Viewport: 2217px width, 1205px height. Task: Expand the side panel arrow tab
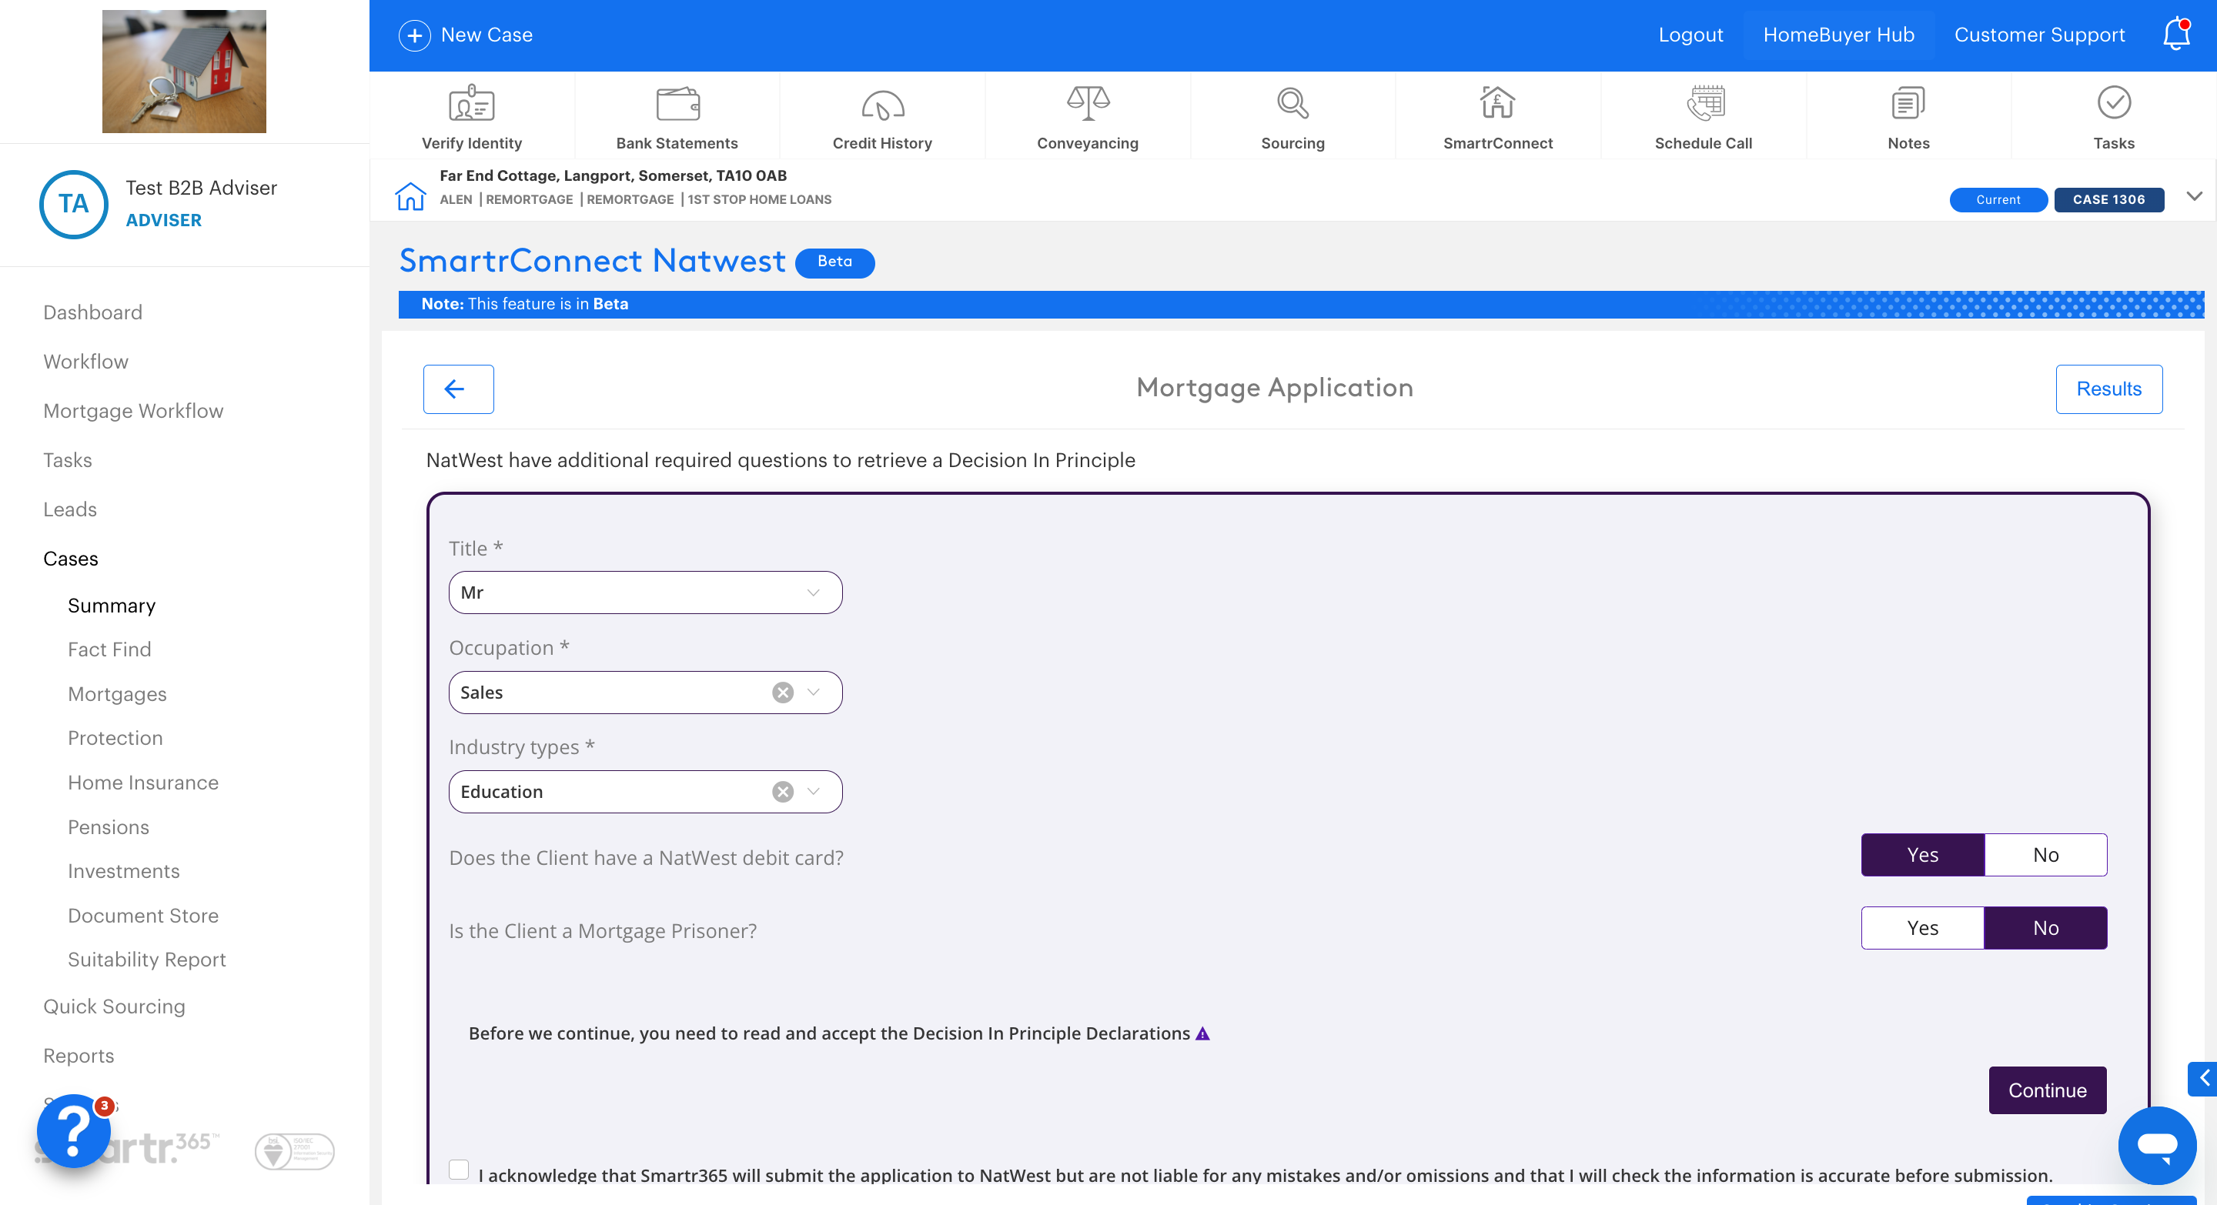click(x=2203, y=1079)
